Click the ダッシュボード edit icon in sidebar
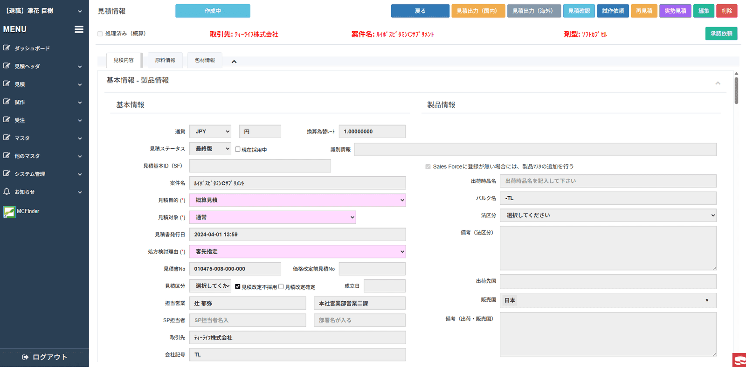Image resolution: width=746 pixels, height=367 pixels. 7,48
